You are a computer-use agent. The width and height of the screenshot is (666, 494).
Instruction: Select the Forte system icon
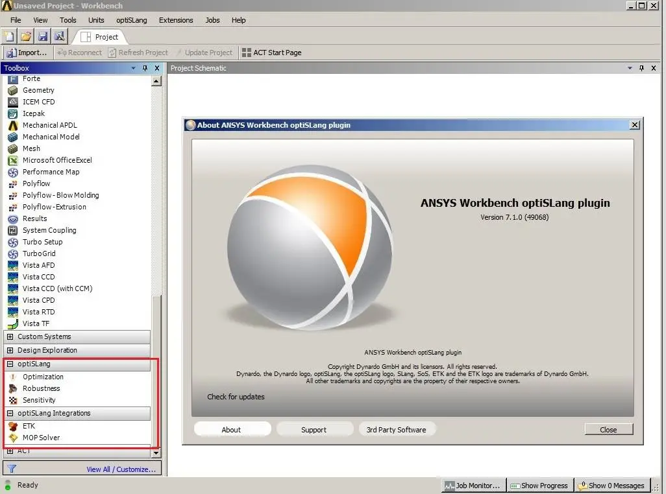click(13, 79)
